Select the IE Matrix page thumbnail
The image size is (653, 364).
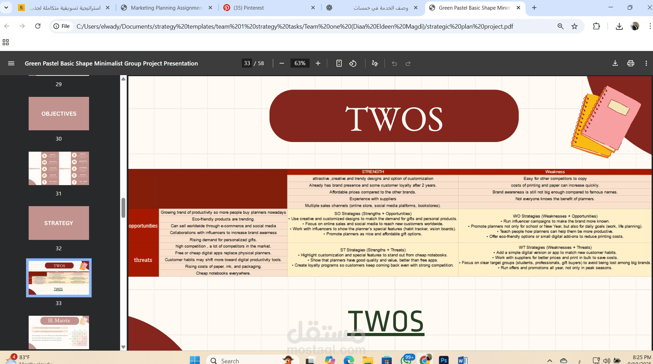(x=59, y=332)
